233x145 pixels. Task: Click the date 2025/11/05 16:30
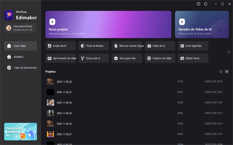(x=214, y=81)
